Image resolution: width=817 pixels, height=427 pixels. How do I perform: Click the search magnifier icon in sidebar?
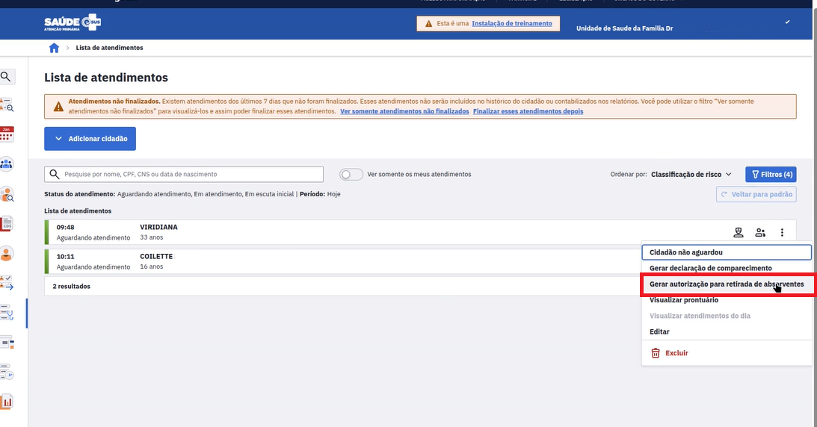[x=6, y=76]
